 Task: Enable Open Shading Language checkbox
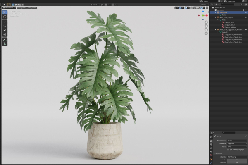[x=228, y=150]
